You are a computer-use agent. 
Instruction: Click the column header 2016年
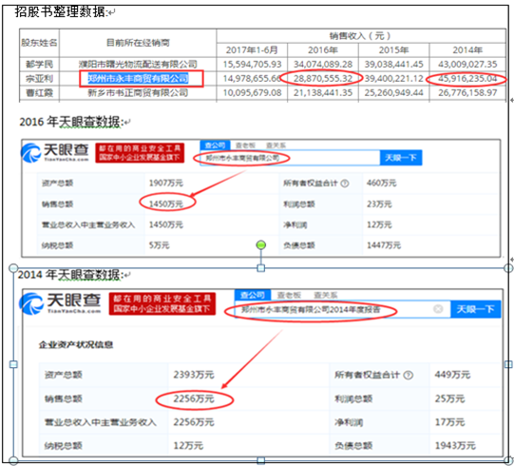point(323,49)
